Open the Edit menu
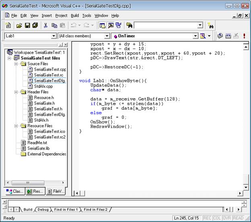The width and height of the screenshot is (251, 222). 23,16
